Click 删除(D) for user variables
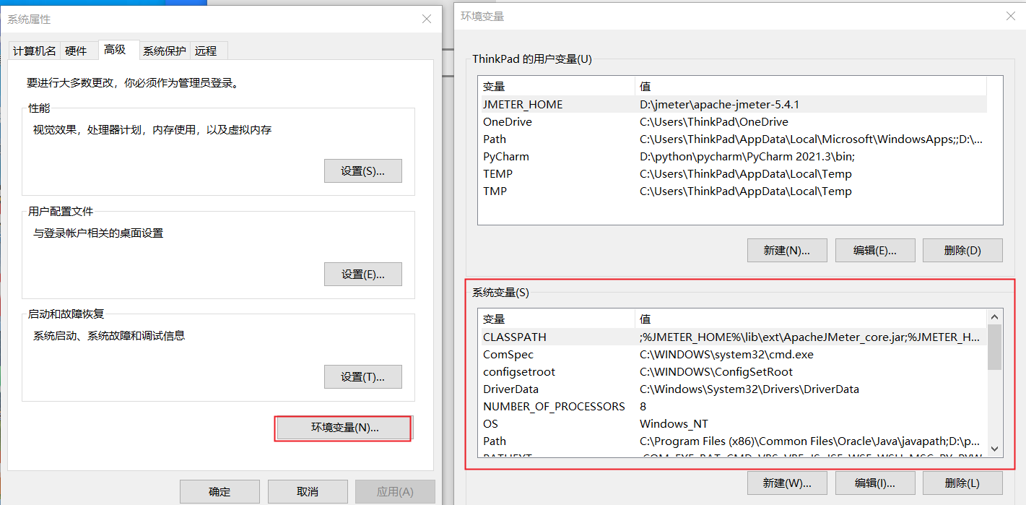Viewport: 1026px width, 505px height. [x=962, y=251]
